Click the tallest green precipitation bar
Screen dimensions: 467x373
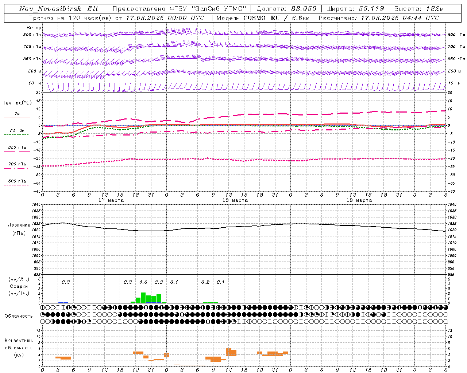pos(143,298)
